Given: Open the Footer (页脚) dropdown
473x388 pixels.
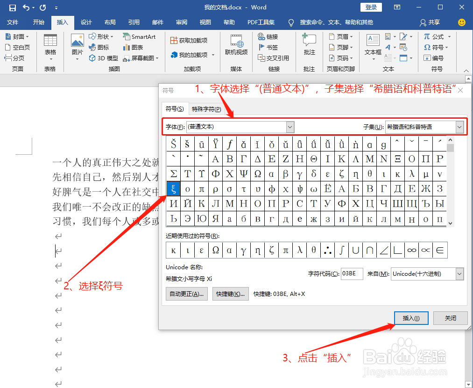Looking at the screenshot, I should pyautogui.click(x=341, y=47).
